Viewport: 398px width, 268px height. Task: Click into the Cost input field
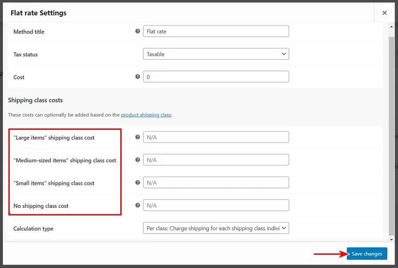tap(216, 77)
